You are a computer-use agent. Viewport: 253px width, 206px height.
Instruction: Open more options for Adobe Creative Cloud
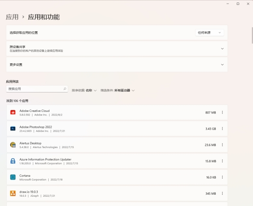222,112
